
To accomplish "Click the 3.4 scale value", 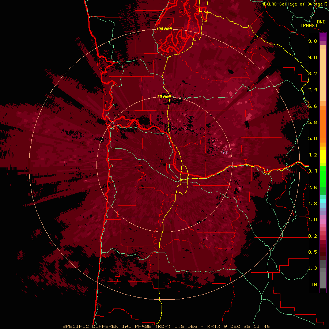I will (313, 171).
